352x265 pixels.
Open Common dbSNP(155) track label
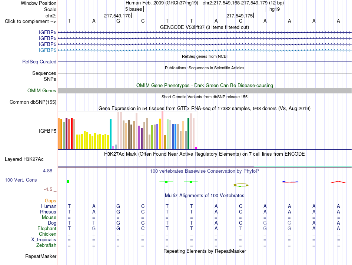coord(33,102)
